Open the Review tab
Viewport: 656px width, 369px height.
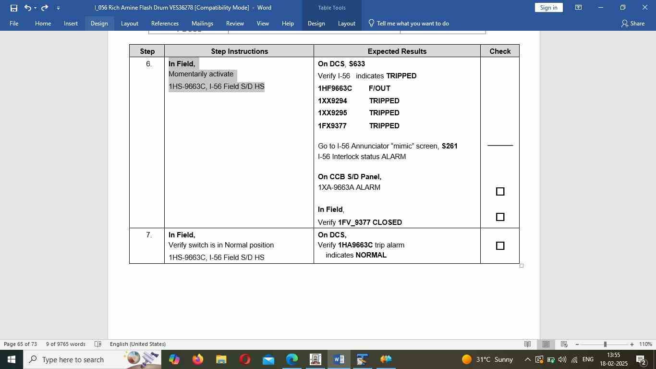[x=235, y=23]
